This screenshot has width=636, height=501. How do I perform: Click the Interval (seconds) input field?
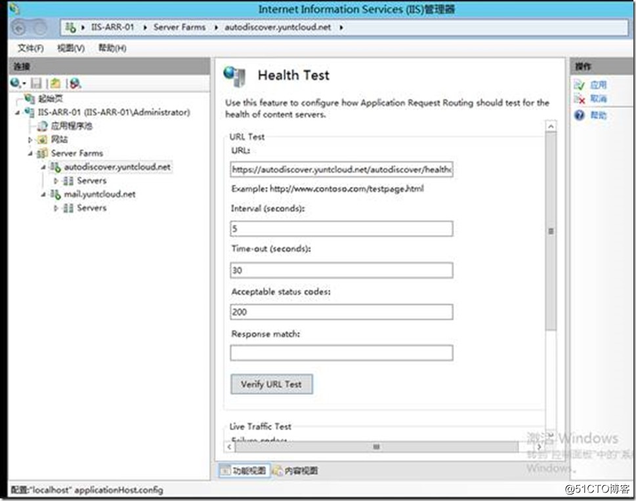341,229
